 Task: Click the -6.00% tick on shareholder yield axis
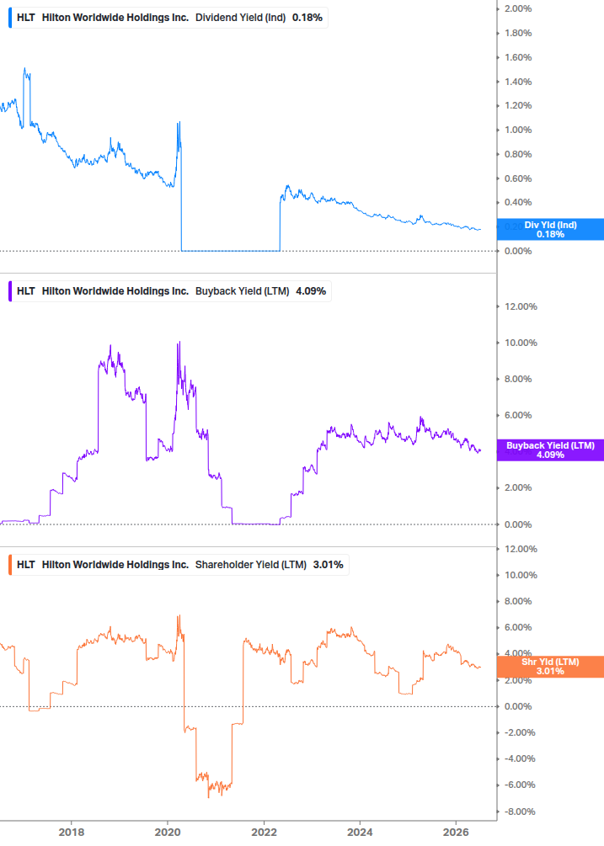[520, 785]
